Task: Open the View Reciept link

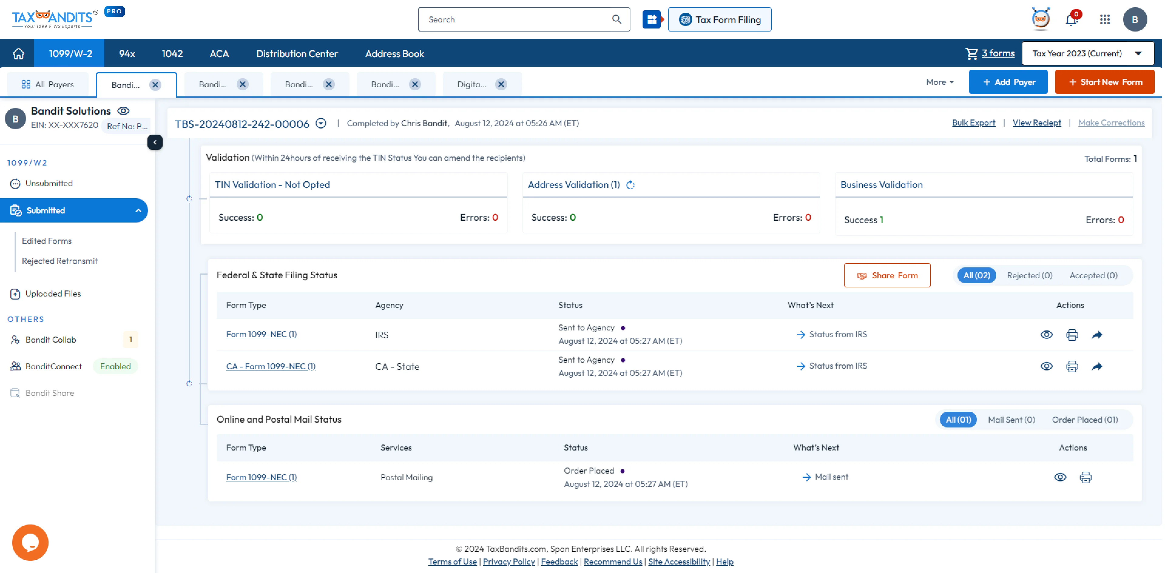Action: pyautogui.click(x=1037, y=123)
